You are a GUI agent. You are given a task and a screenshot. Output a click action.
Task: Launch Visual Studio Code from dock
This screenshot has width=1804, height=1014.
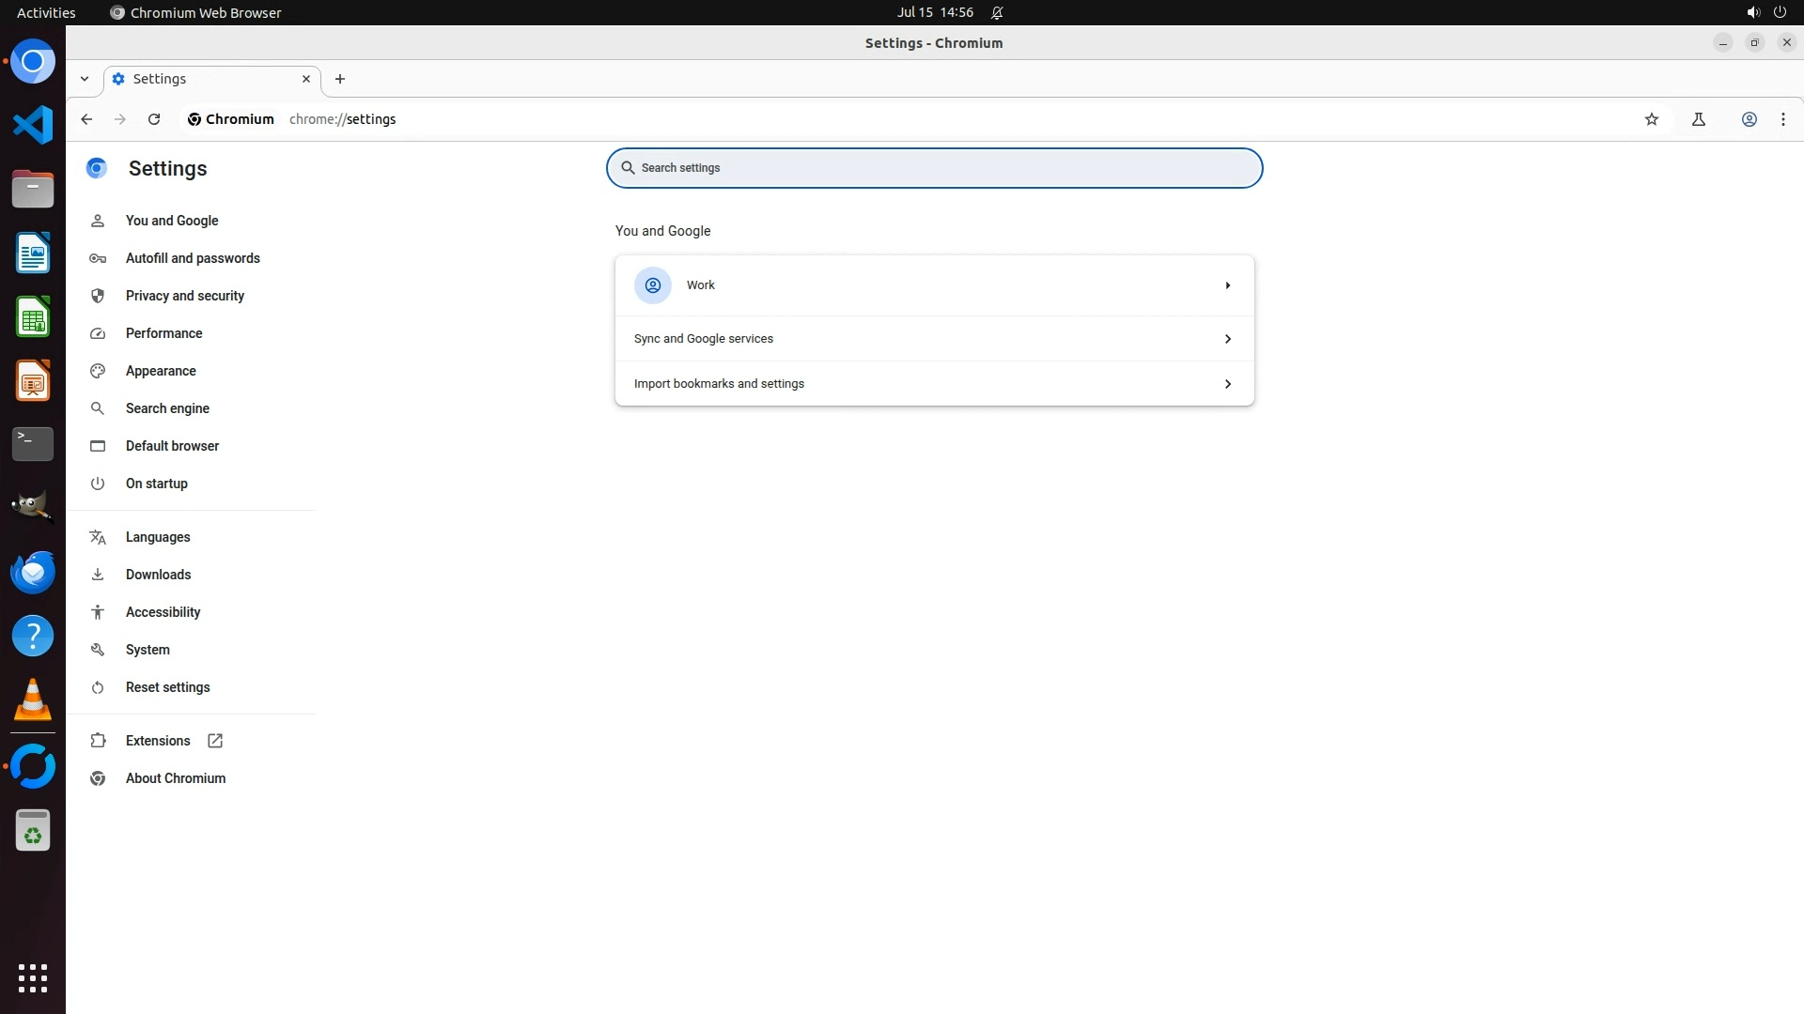click(x=33, y=125)
